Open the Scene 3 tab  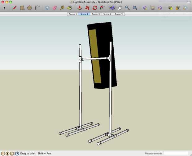coord(96,14)
